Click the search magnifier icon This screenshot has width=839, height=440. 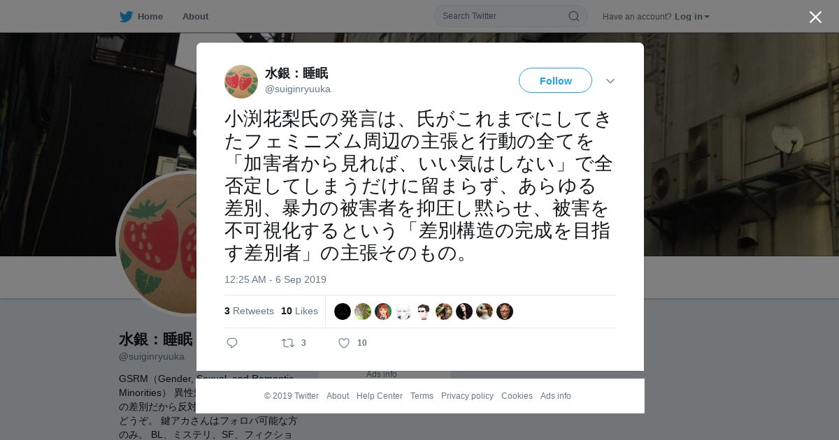tap(573, 16)
